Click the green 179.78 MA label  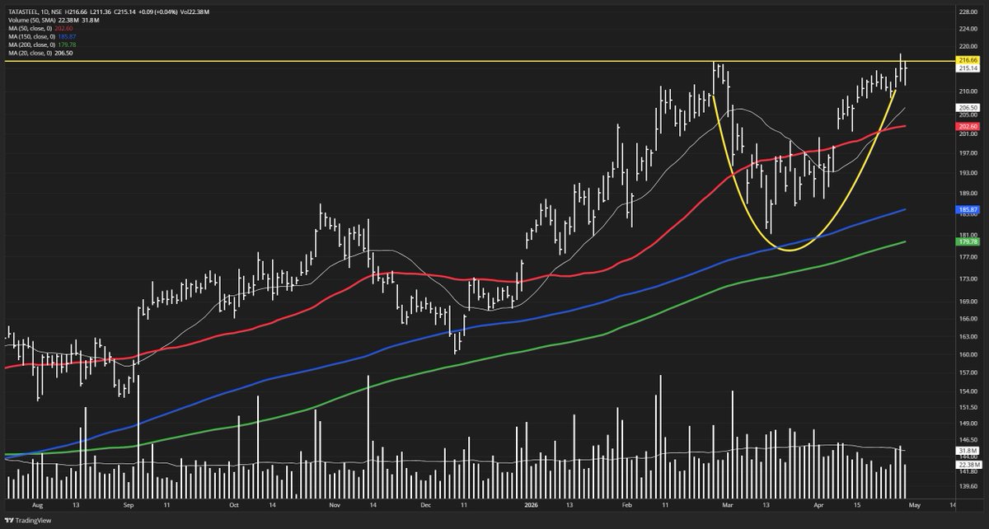(968, 241)
